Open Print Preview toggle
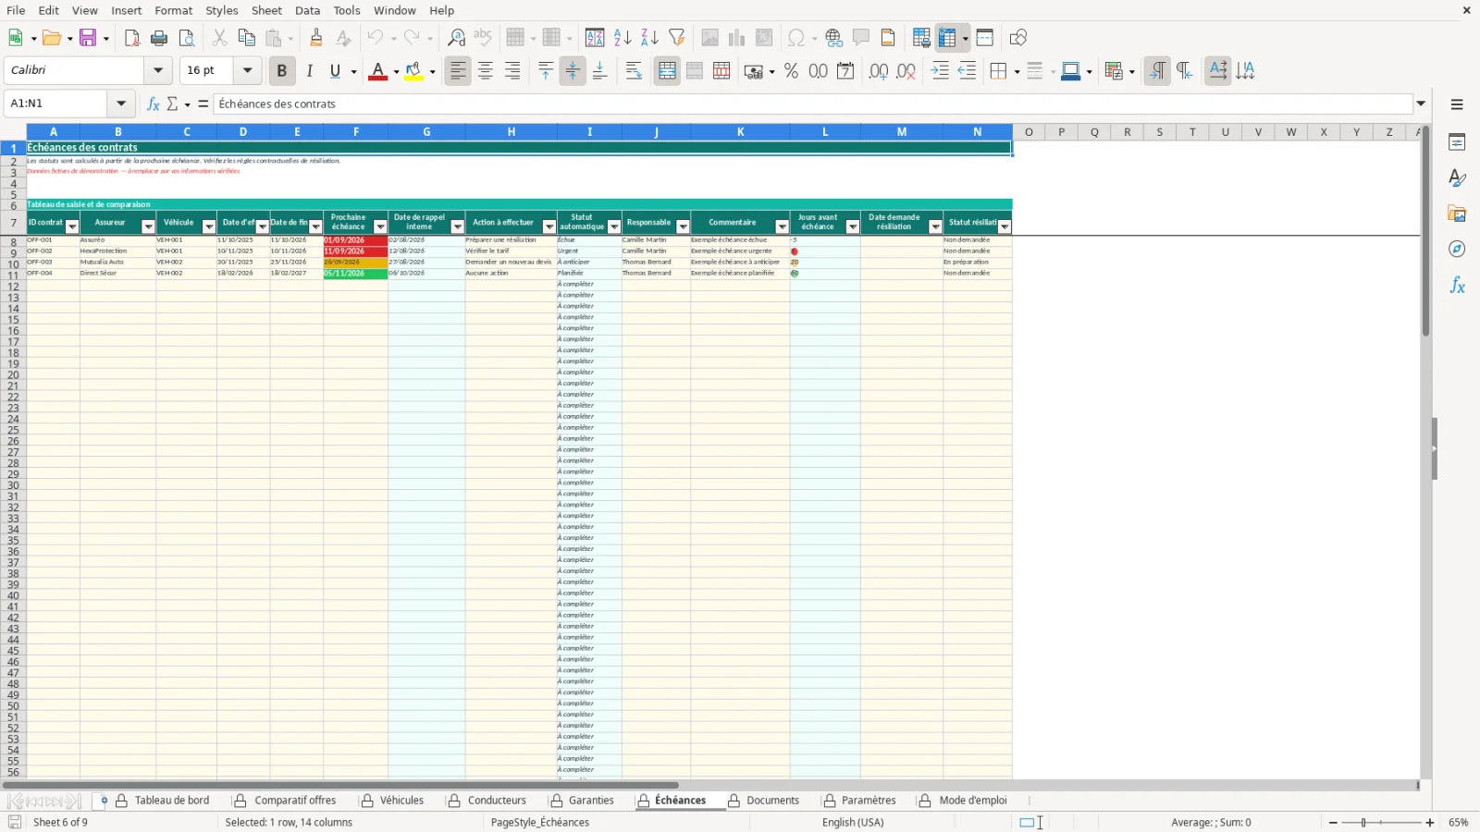 (x=187, y=38)
